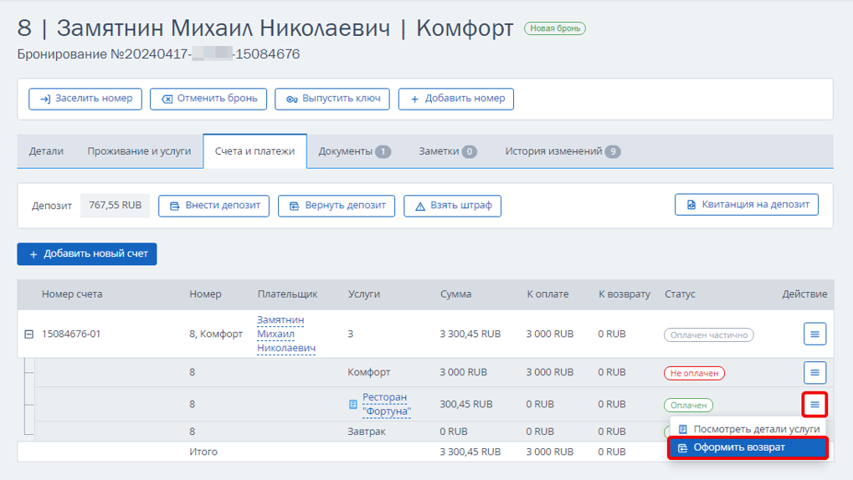
Task: Click the 'Завтрак' service cell
Action: click(x=366, y=431)
